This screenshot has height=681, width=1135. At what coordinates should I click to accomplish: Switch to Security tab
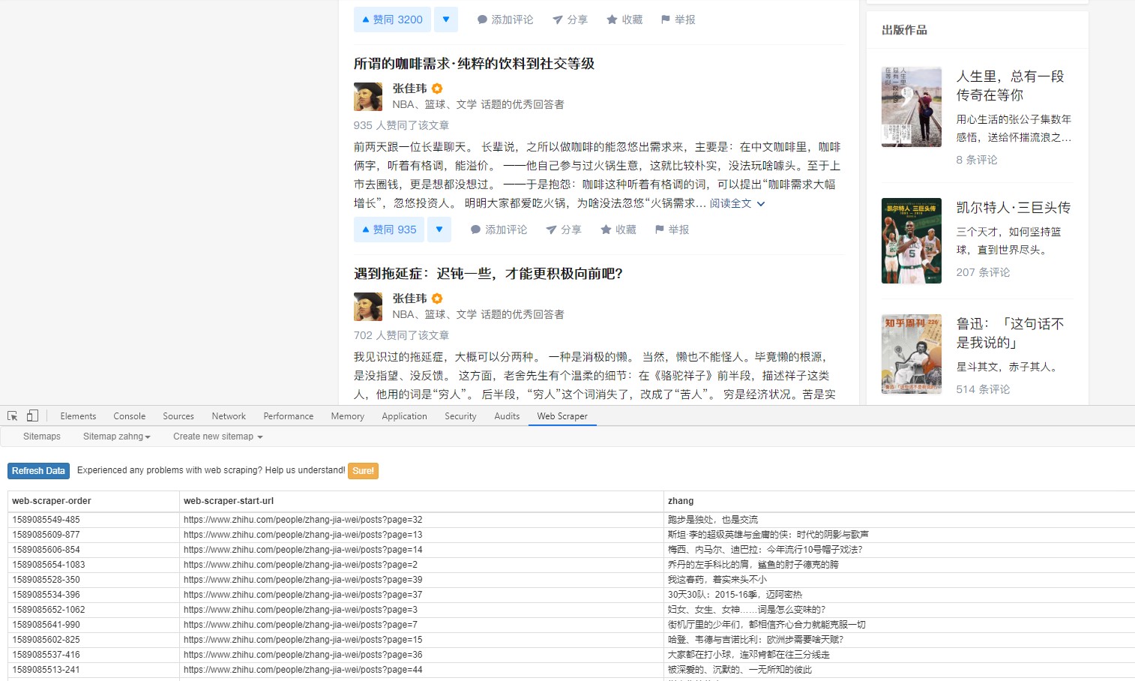[460, 416]
